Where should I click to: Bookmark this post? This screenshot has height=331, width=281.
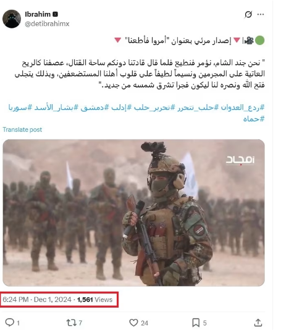pyautogui.click(x=196, y=322)
